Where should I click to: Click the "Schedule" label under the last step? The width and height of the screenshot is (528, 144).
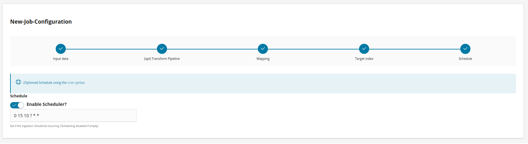[465, 59]
